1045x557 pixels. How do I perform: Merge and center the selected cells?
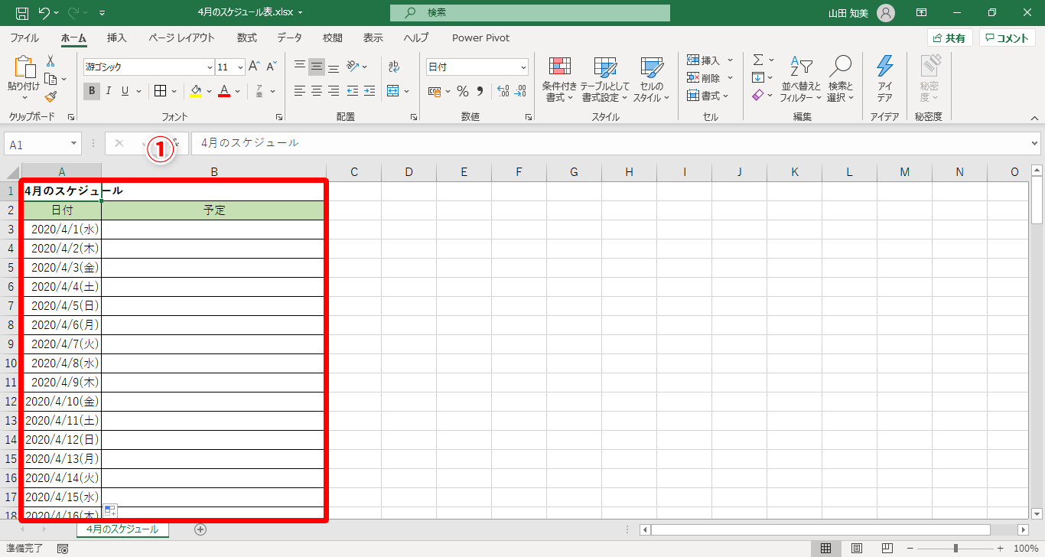393,91
